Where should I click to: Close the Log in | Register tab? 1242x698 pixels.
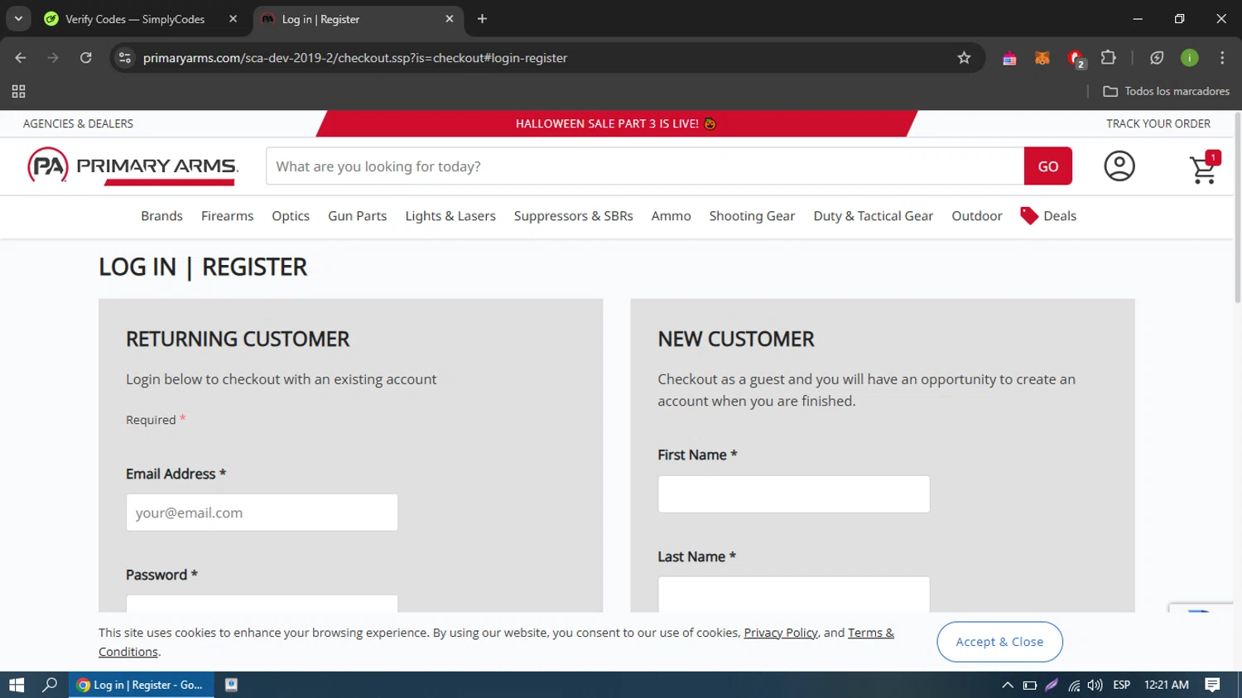450,19
